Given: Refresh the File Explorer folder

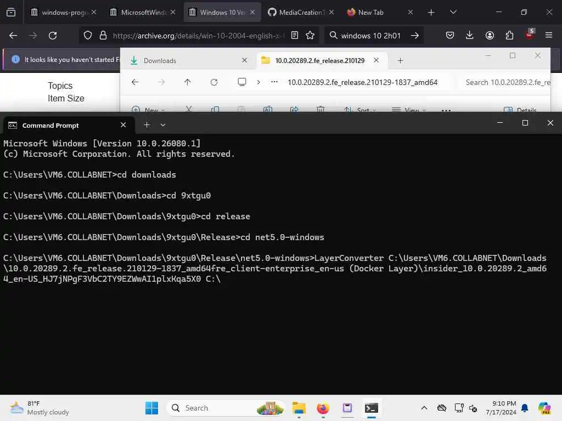Looking at the screenshot, I should coord(214,82).
